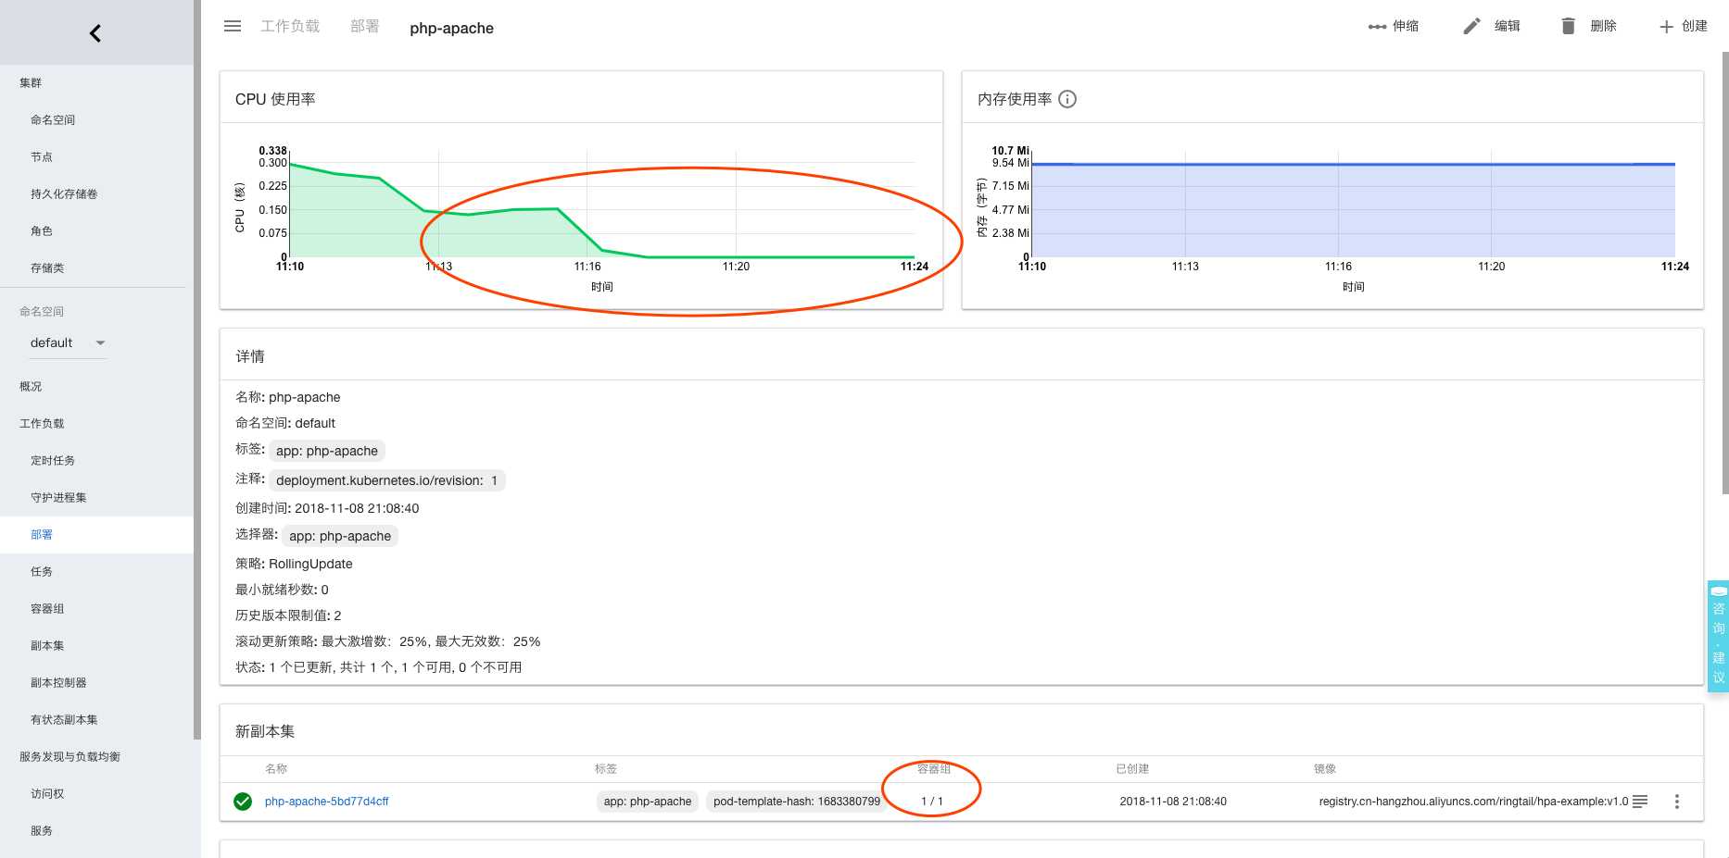Open 命名空间 under cluster in sidebar
This screenshot has width=1729, height=858.
[x=53, y=120]
